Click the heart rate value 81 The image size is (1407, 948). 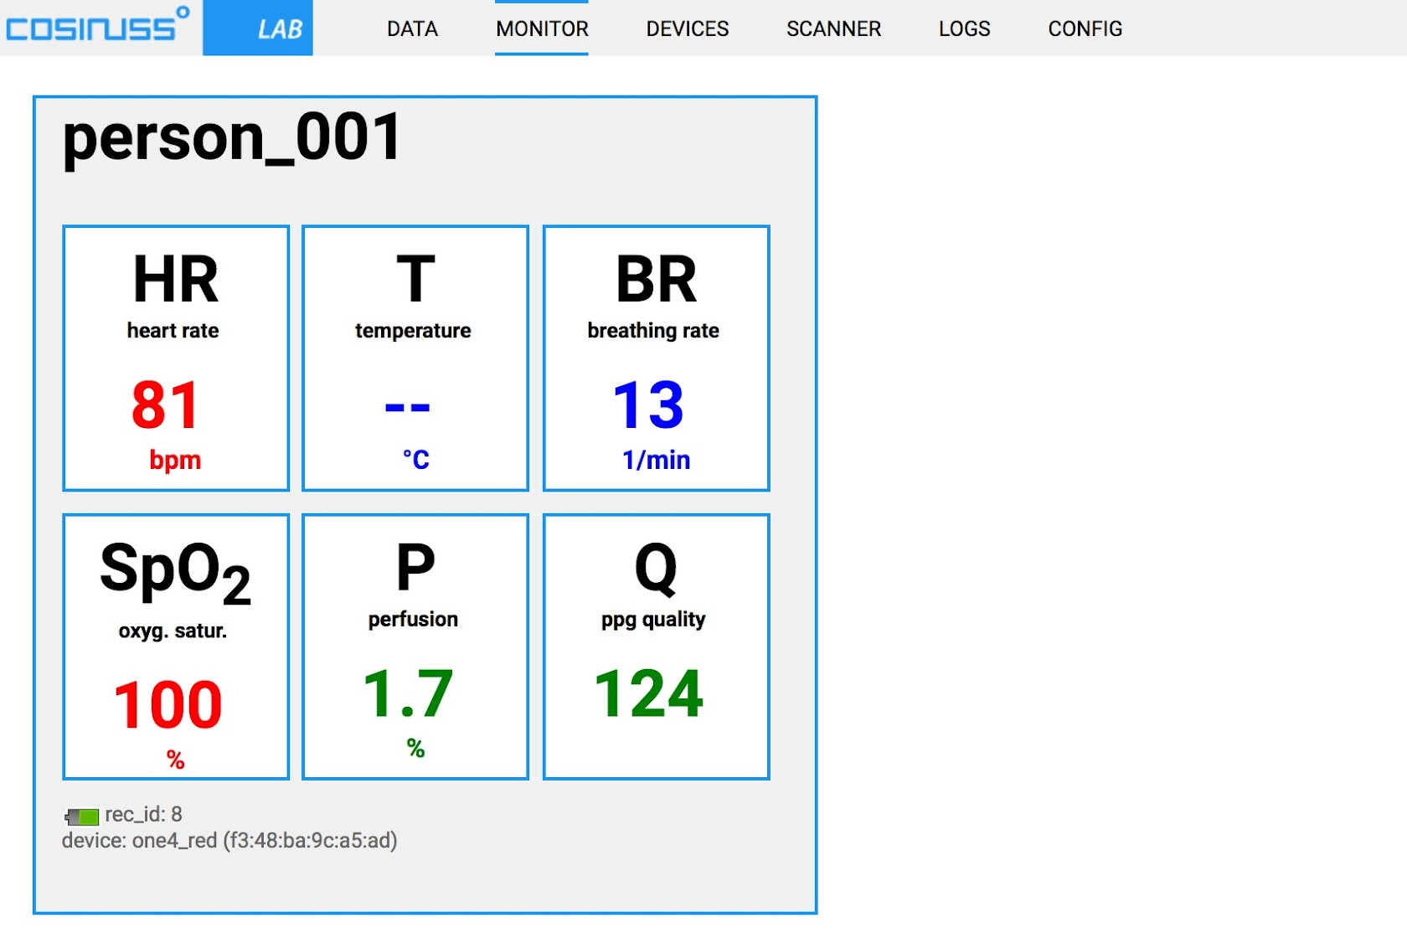166,405
